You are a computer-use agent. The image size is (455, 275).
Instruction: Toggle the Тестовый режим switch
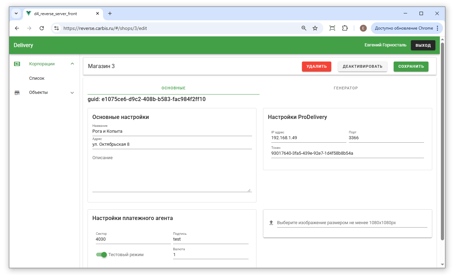click(x=102, y=255)
